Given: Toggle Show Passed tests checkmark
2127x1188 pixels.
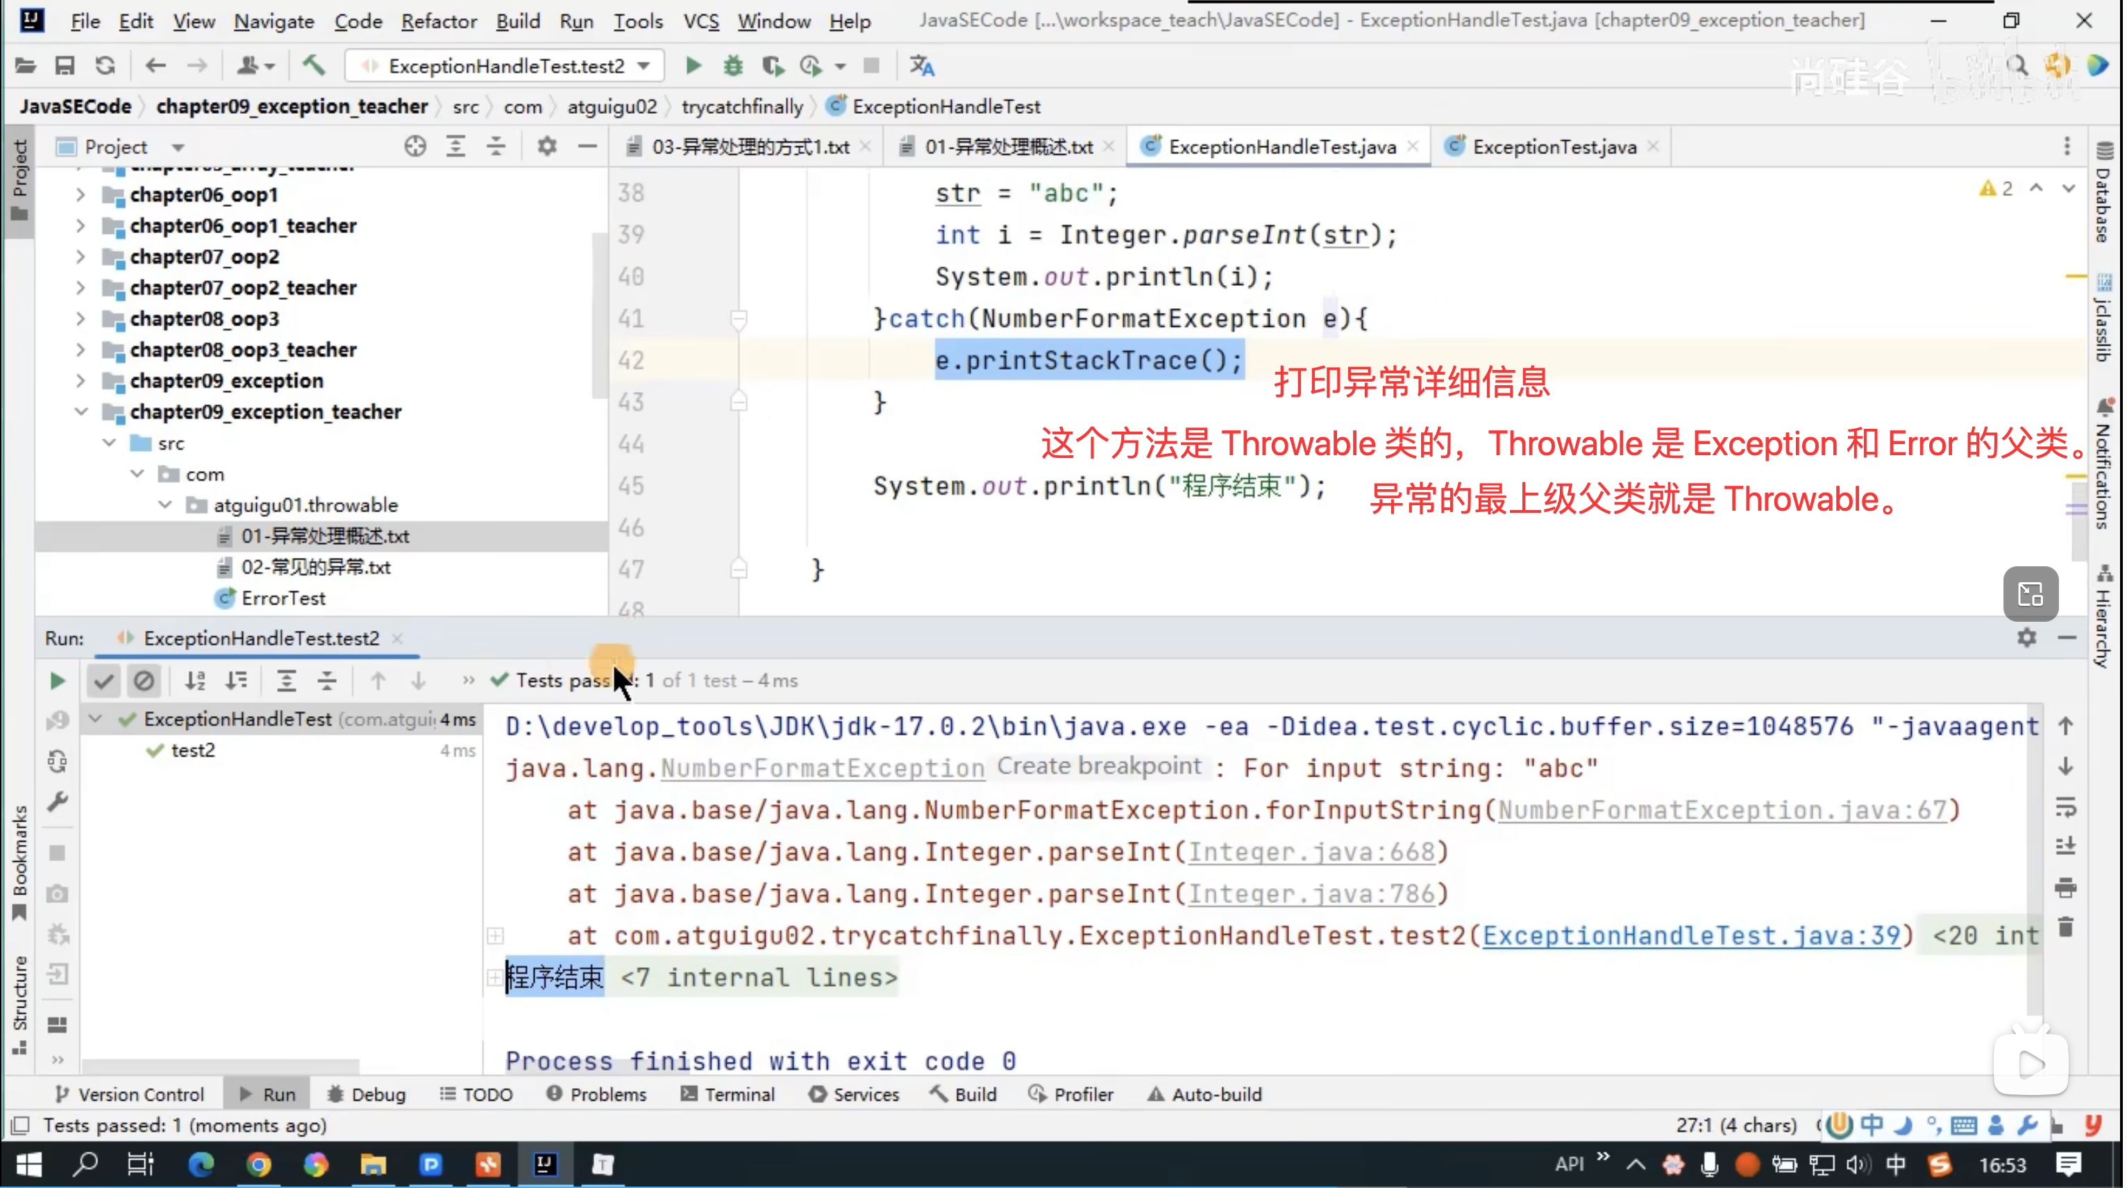Looking at the screenshot, I should tap(103, 681).
